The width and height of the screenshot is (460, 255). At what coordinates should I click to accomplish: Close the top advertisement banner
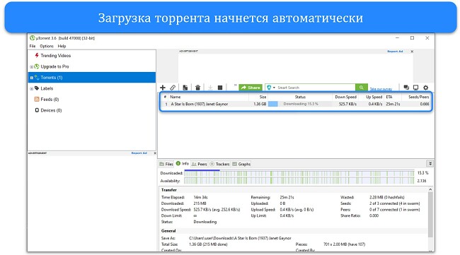(412, 52)
